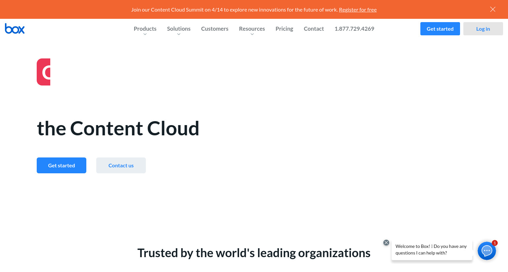The width and height of the screenshot is (508, 272).
Task: Open the chat bubble icon
Action: coord(487,251)
